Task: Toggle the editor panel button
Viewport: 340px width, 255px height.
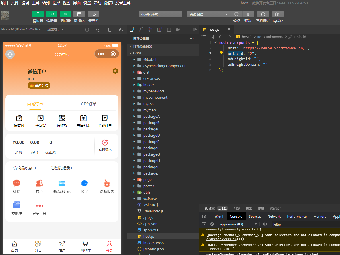Action: [x=52, y=14]
